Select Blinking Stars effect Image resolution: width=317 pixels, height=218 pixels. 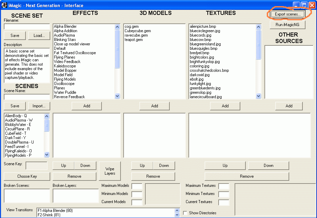click(65, 40)
